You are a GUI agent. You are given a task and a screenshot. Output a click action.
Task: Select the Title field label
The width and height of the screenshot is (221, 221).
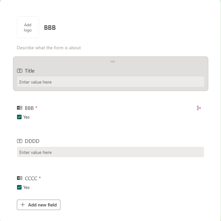[30, 71]
